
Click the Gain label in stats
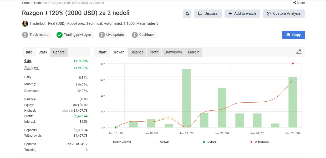coord(28,61)
